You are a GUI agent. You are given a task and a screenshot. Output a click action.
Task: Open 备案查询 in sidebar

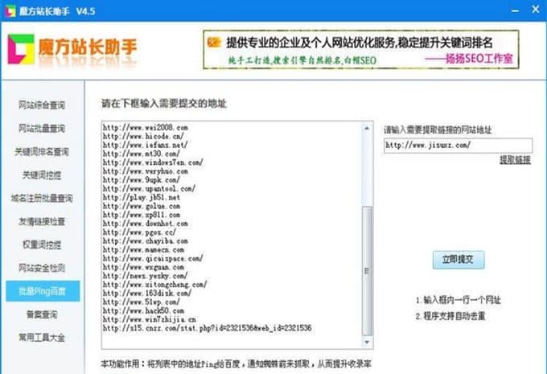(x=42, y=314)
